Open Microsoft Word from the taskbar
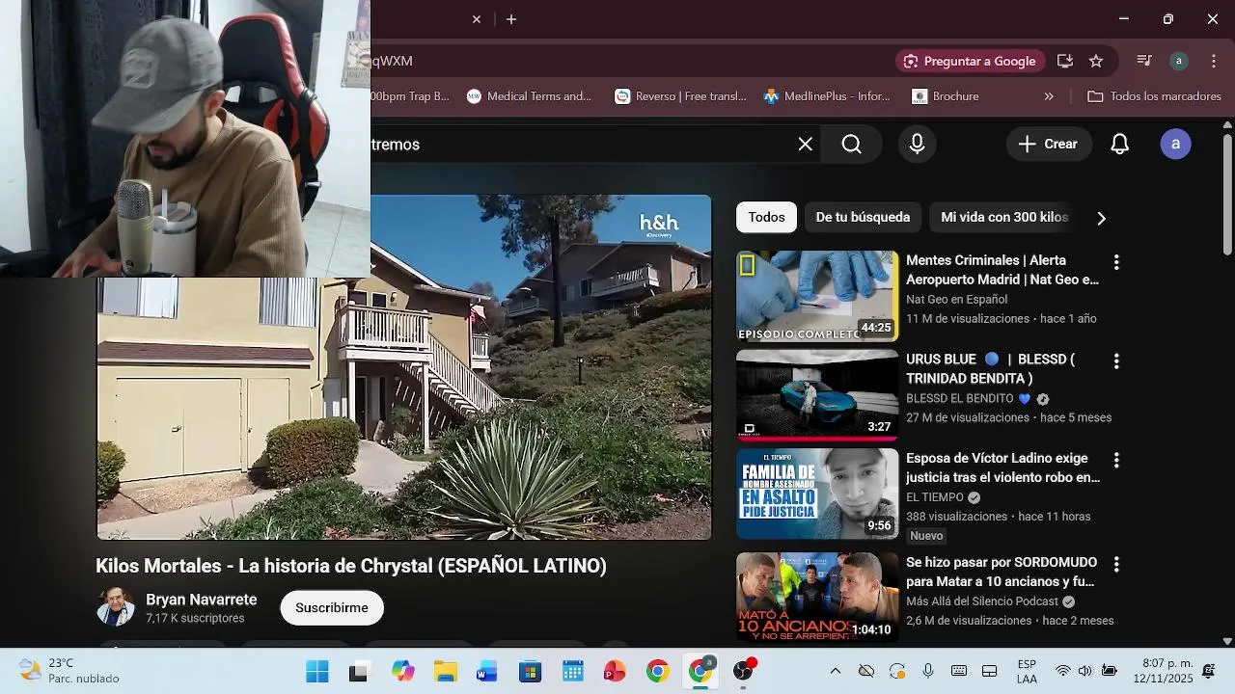The image size is (1235, 694). coord(487,672)
